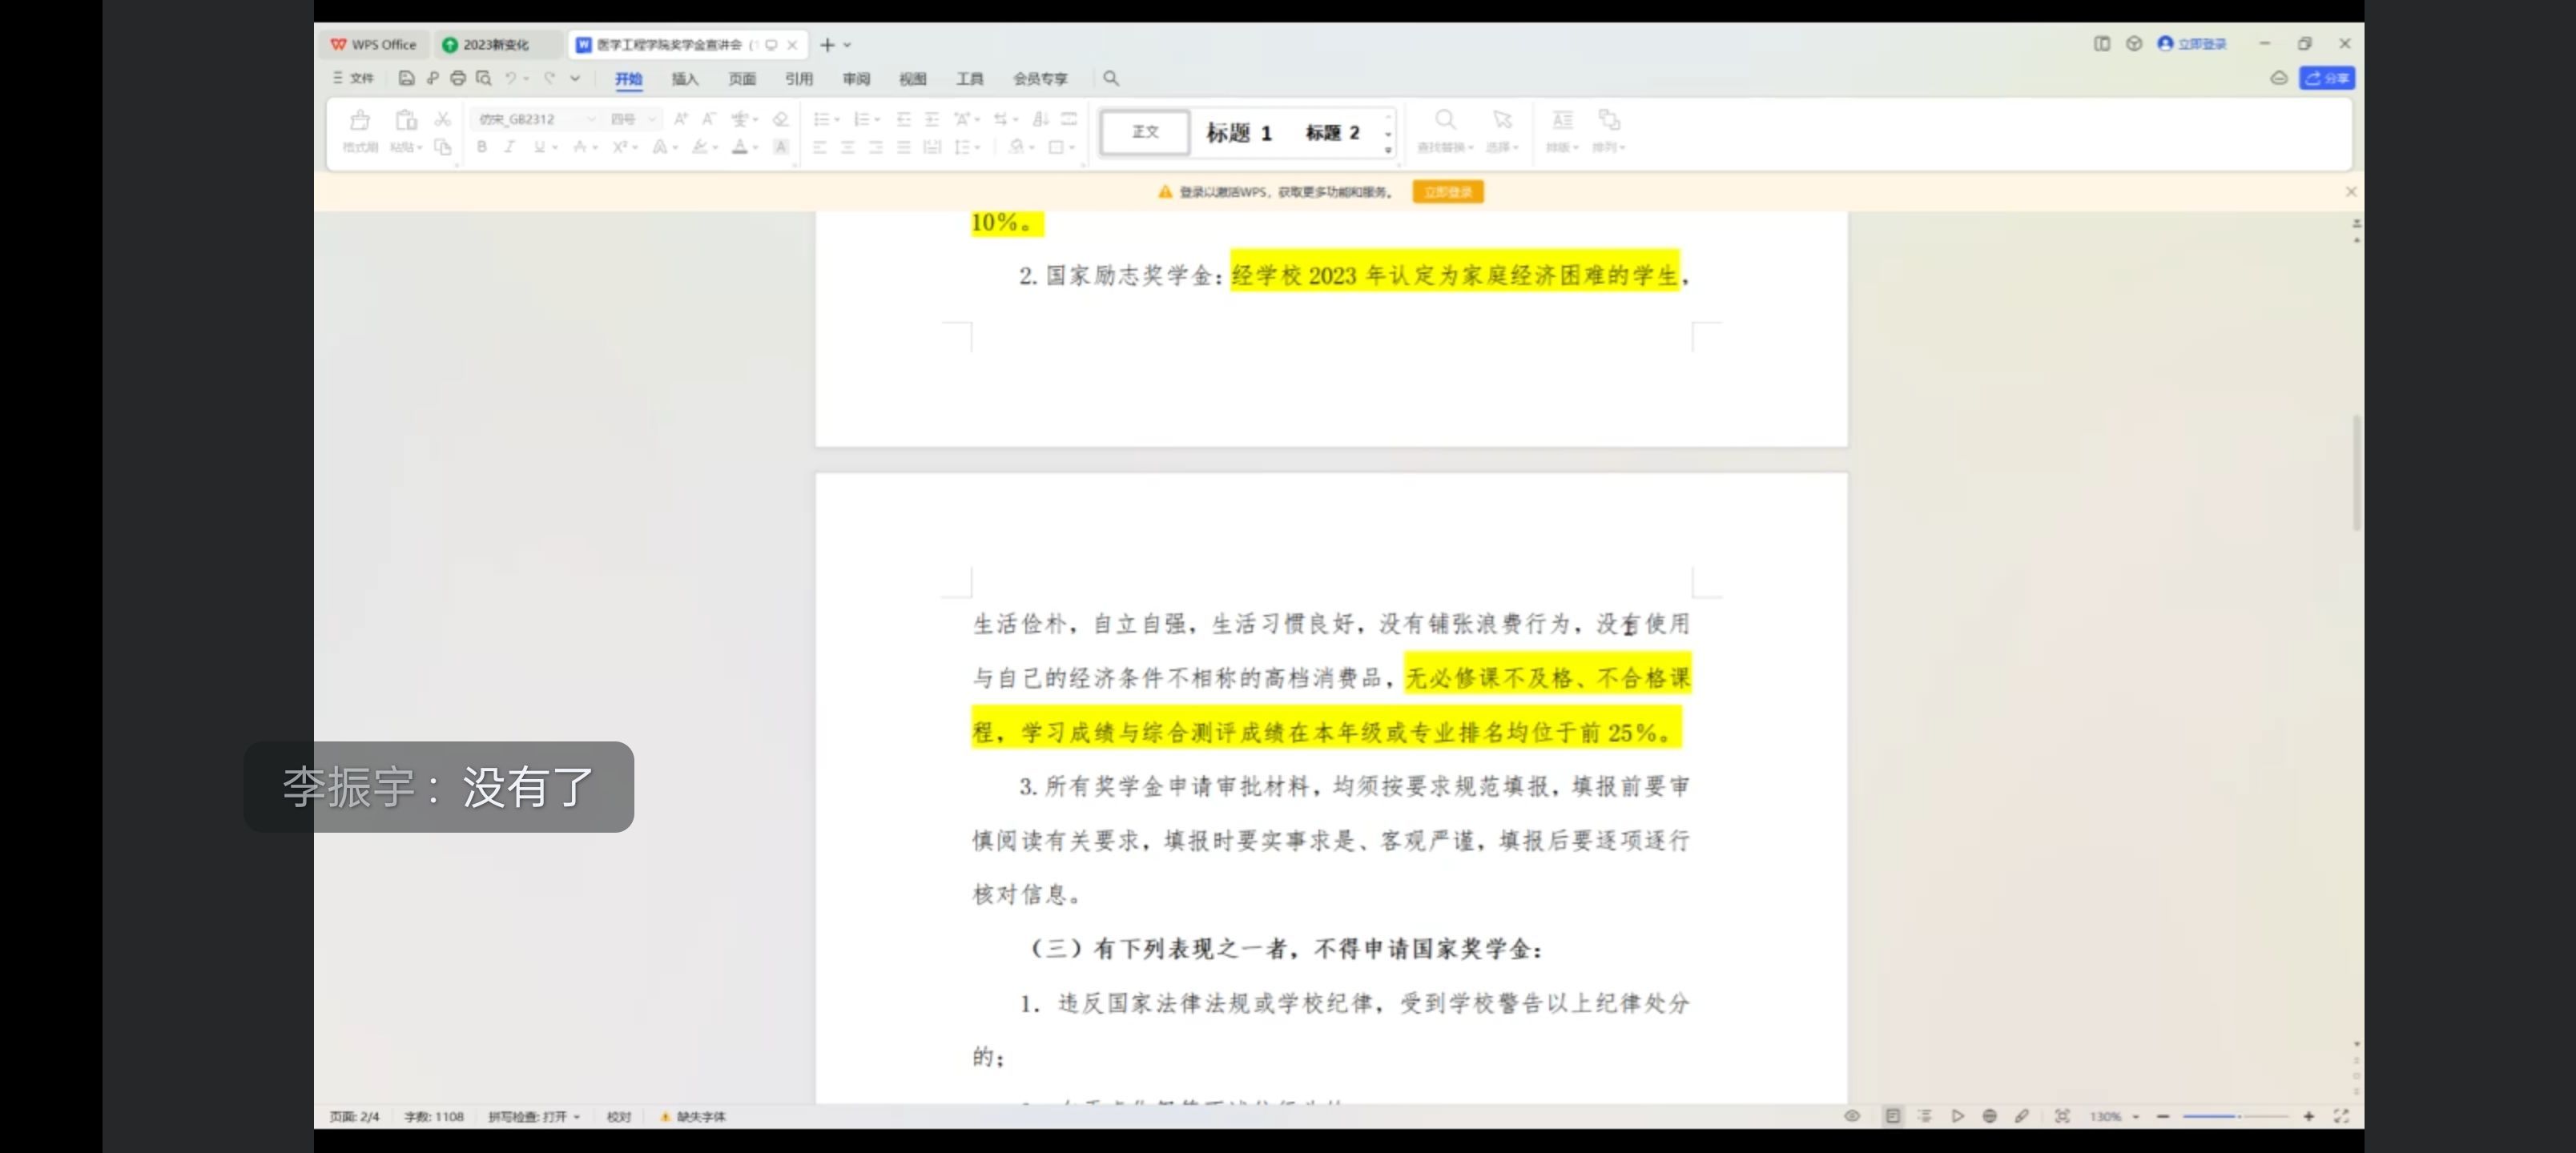Toggle italic formatting
Image resolution: width=2576 pixels, height=1153 pixels.
[509, 147]
